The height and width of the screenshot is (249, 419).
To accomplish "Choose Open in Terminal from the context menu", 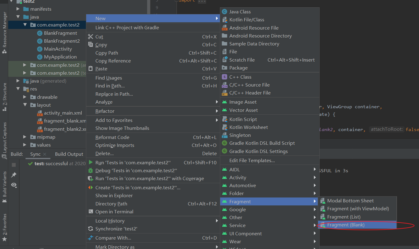I will point(114,212).
